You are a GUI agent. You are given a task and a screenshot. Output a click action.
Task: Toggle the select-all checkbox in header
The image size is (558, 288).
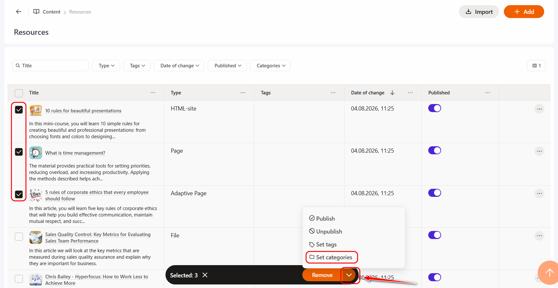tap(19, 93)
